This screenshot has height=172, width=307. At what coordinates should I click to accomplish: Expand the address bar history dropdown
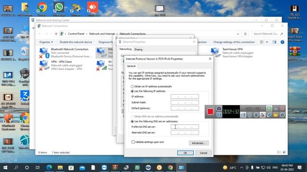238,34
